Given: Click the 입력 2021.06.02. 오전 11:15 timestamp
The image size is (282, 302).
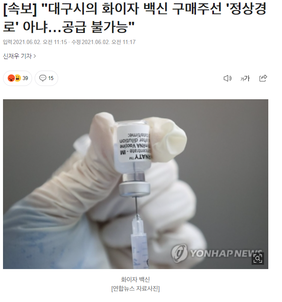Looking at the screenshot, I should click(x=35, y=42).
